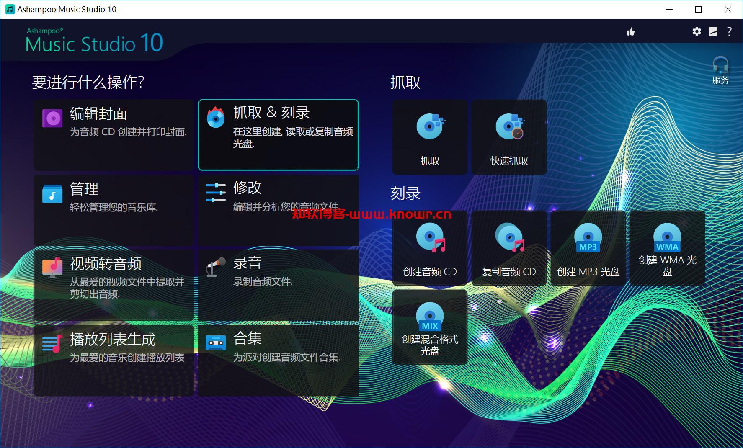The width and height of the screenshot is (743, 448).
Task: Click the 要进行什么操作? heading
Action: [x=88, y=82]
